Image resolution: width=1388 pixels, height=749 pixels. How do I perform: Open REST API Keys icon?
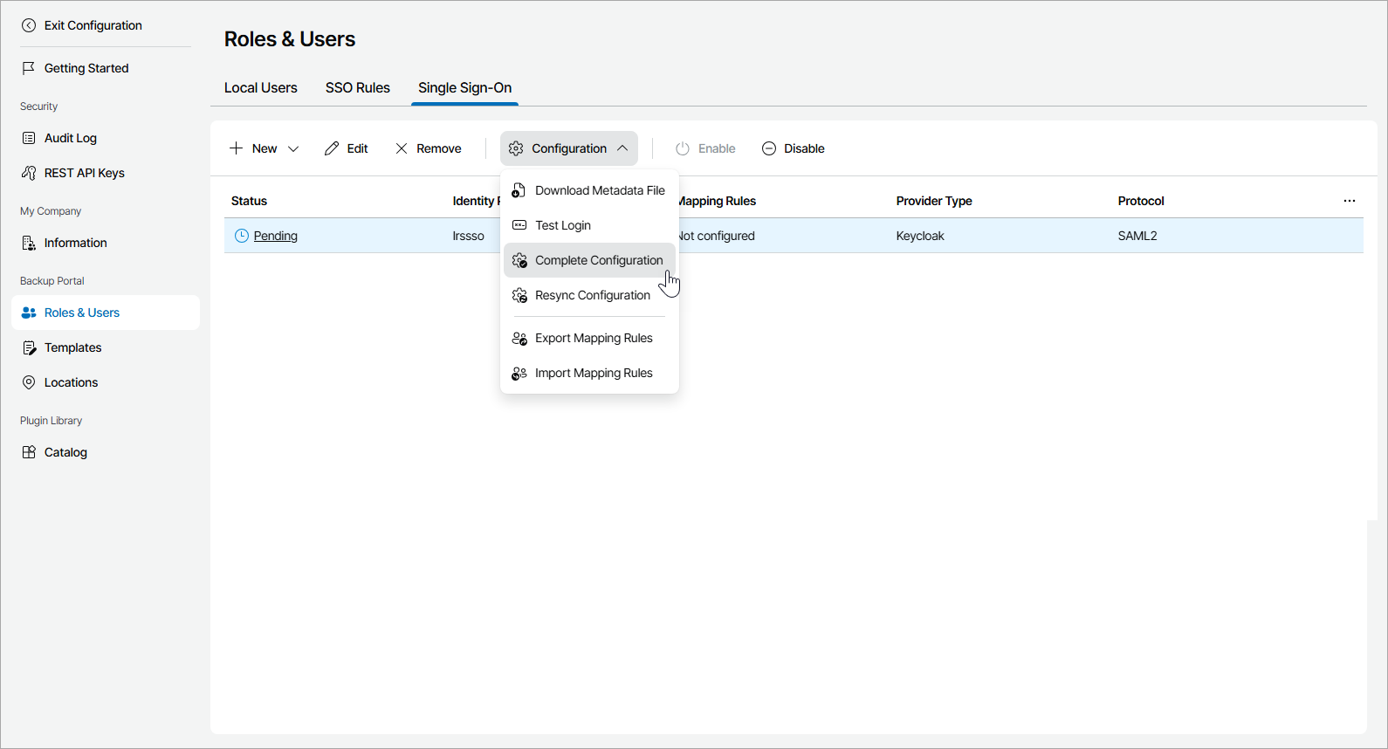click(x=29, y=173)
